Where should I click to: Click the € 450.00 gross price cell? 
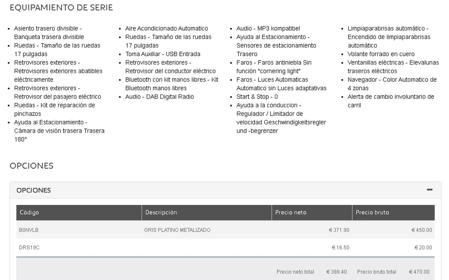422,230
